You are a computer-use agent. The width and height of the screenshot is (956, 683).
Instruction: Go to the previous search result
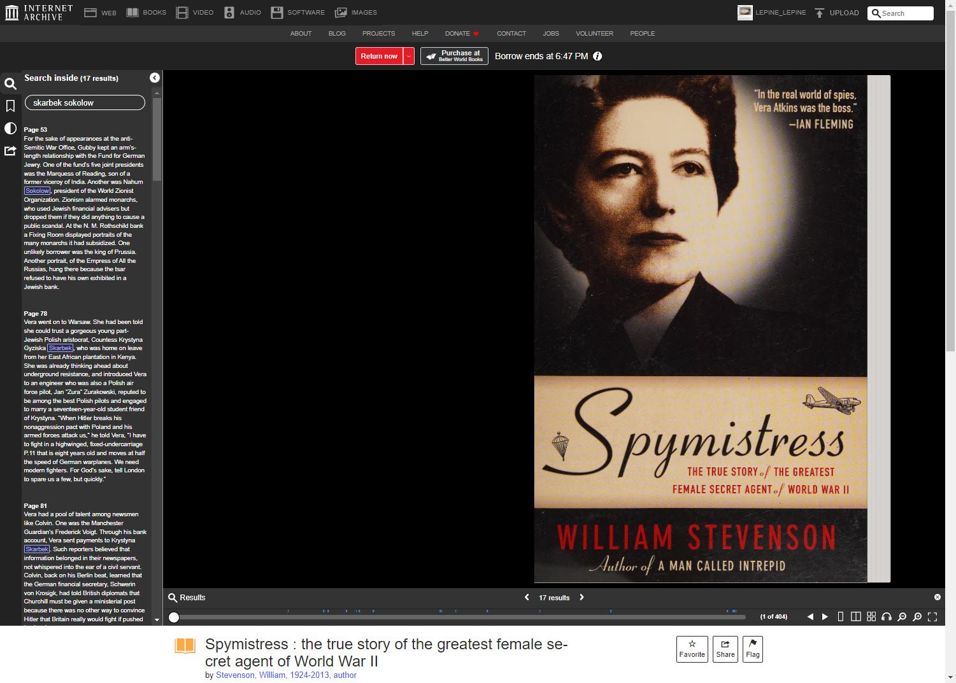click(x=527, y=597)
